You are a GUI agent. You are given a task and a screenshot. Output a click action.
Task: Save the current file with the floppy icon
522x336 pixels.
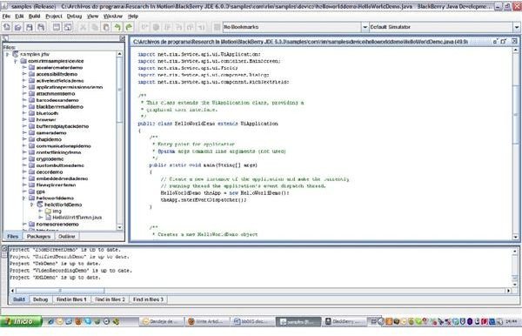point(30,27)
